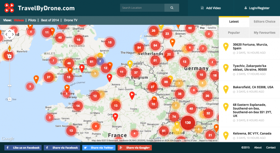Switch to the Popular tab
Viewport: 280px width, 153px height.
pos(234,33)
